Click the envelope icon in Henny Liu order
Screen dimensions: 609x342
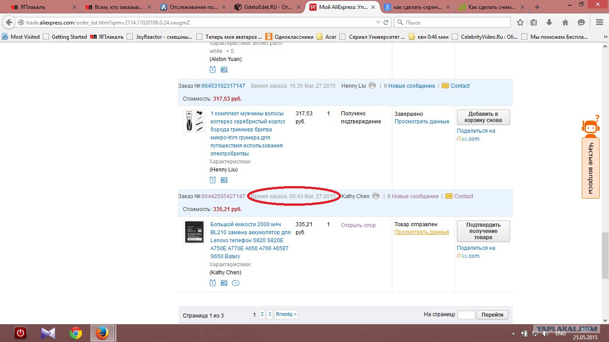(445, 86)
